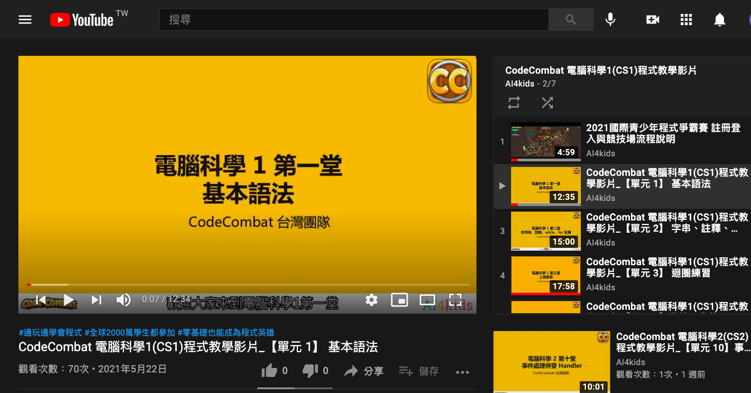Click the CodeCombat channel watermark icon

(450, 82)
